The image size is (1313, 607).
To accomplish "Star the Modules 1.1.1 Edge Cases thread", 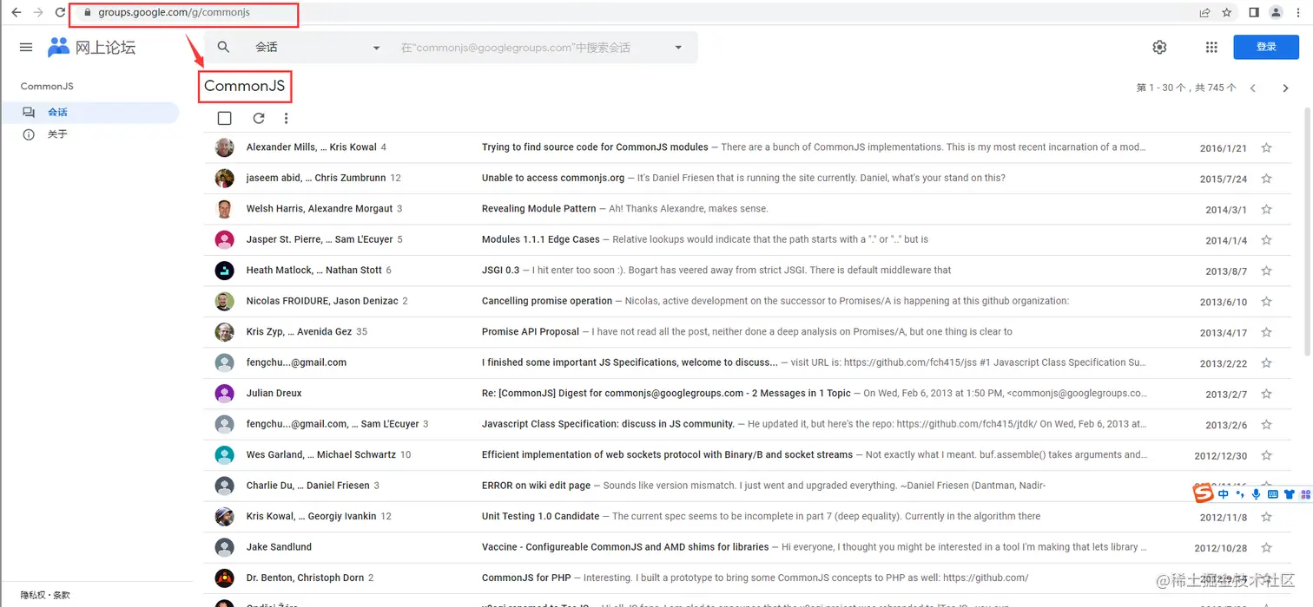I will pyautogui.click(x=1266, y=240).
